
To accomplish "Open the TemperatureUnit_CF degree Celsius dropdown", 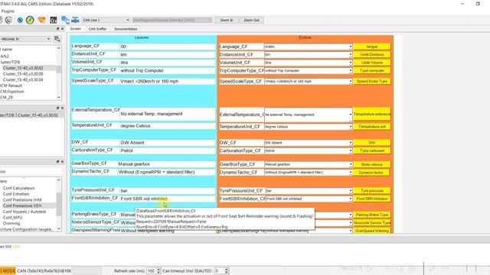I will [x=309, y=127].
